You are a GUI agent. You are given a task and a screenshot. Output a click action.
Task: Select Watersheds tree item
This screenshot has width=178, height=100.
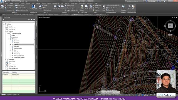[x=15, y=37]
